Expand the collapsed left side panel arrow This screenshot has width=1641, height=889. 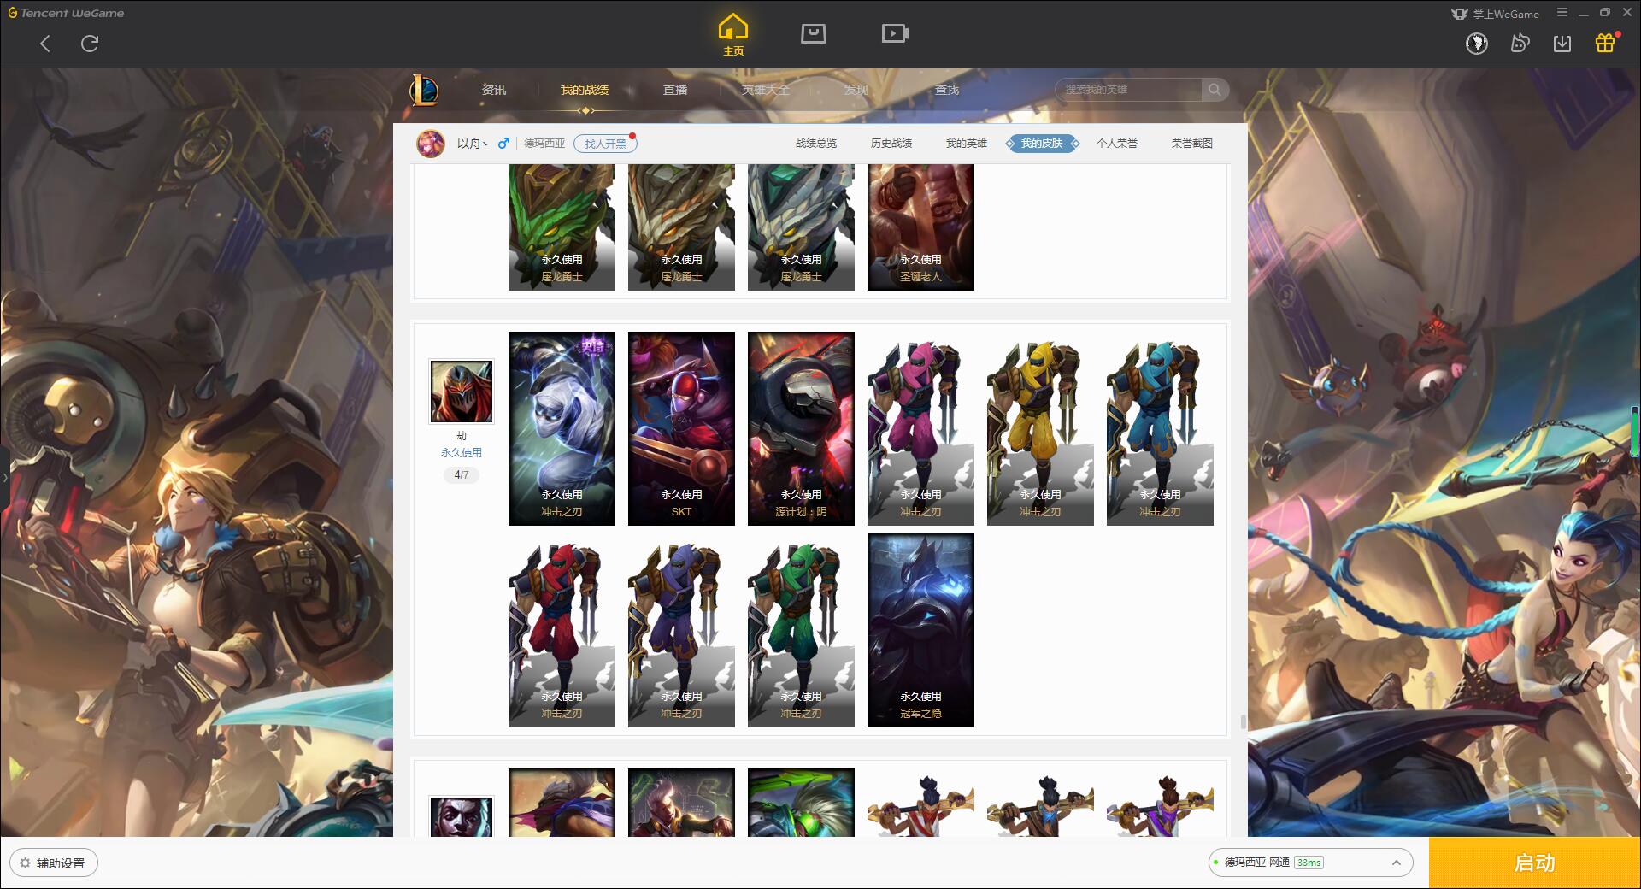[x=4, y=477]
